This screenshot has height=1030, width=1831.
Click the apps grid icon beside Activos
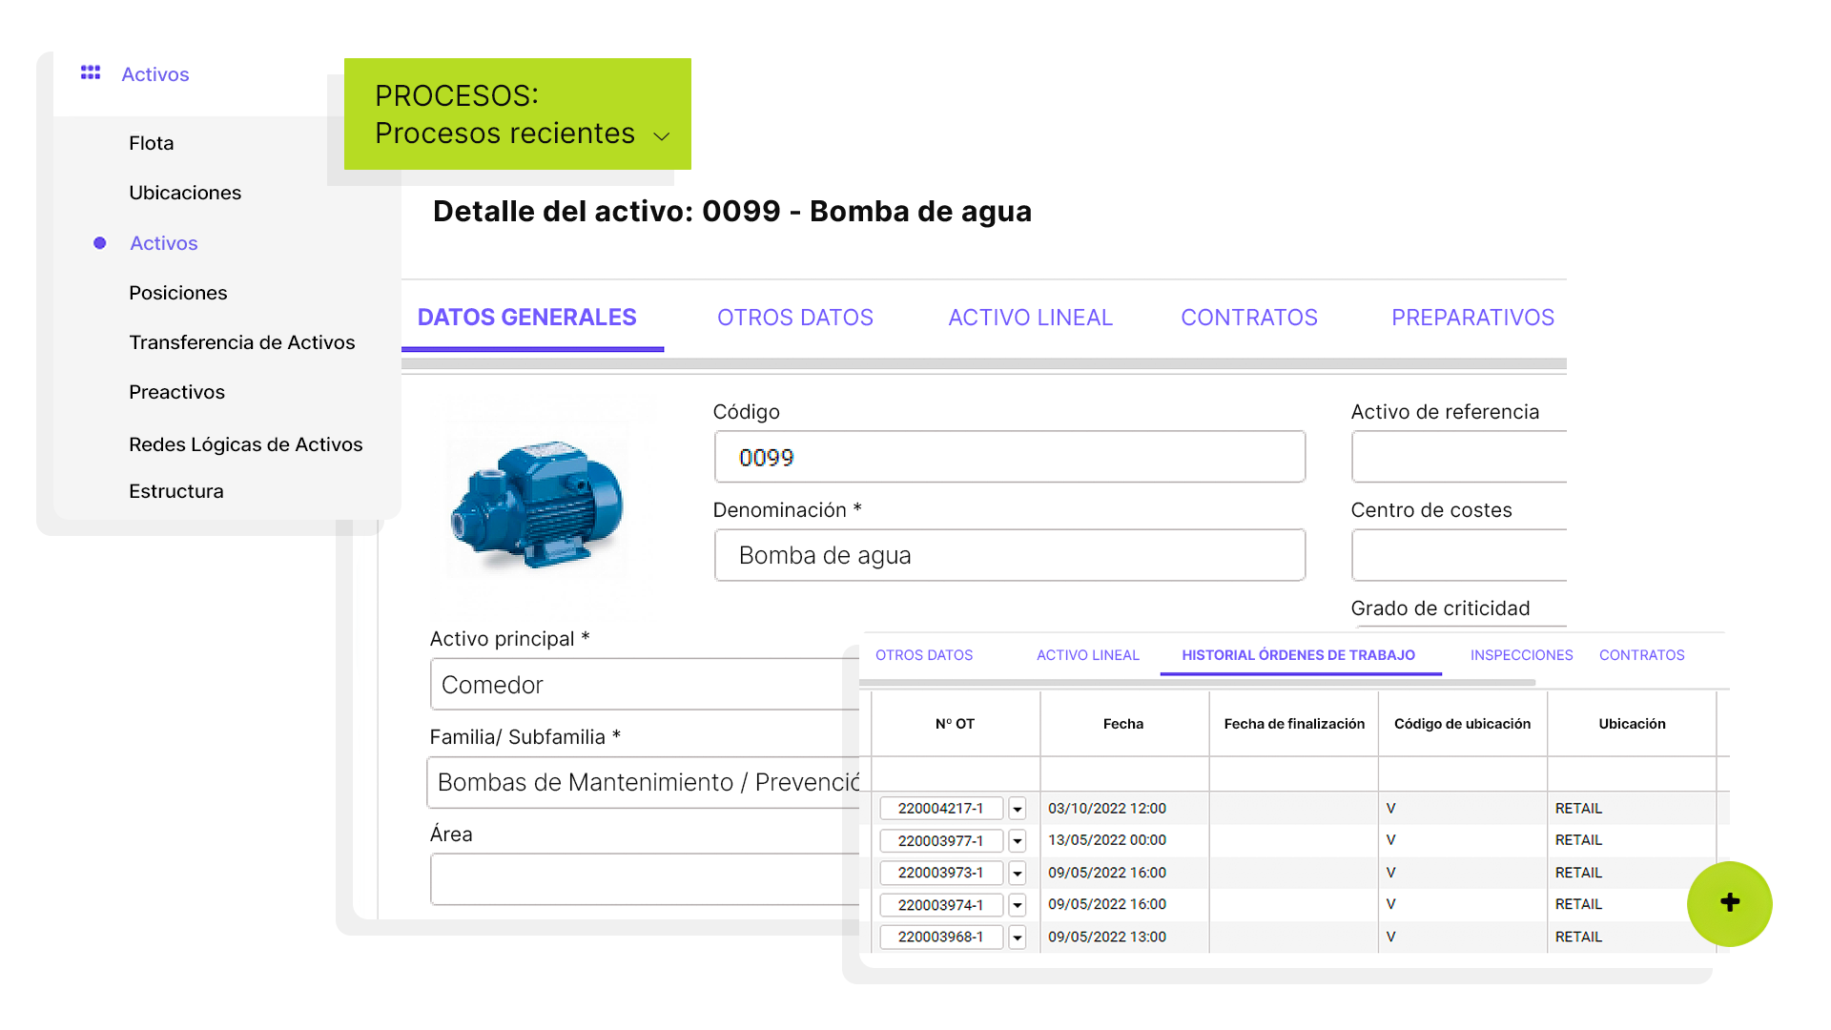tap(91, 72)
